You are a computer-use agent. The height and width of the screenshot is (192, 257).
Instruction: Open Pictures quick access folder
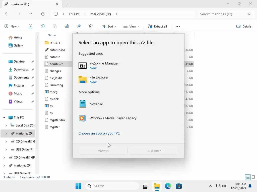[19, 85]
